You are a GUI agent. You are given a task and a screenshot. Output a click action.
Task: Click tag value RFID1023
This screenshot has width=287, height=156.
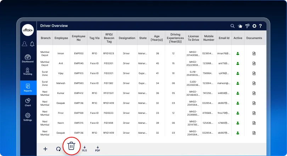tap(108, 54)
